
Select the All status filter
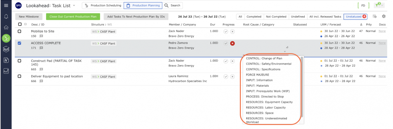coord(240,16)
